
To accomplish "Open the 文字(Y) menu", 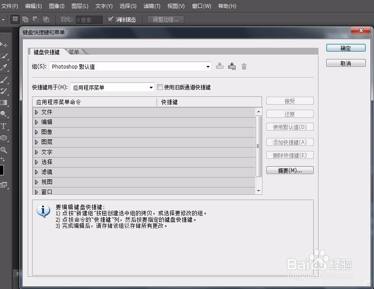I will 104,6.
